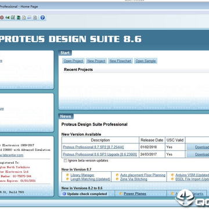Click the Open Project button
Image resolution: width=209 pixels, height=209 pixels.
(x=73, y=61)
